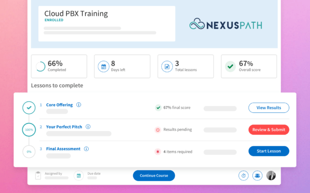Click the clipboard icon beside Assigned by
Image resolution: width=310 pixels, height=193 pixels.
point(38,175)
